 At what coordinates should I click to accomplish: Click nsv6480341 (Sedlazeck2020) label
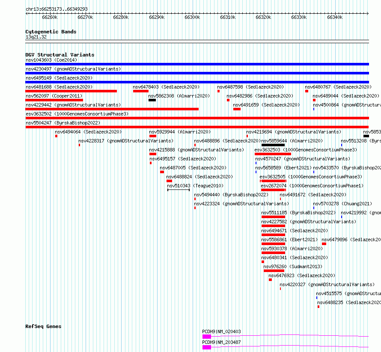click(x=295, y=257)
